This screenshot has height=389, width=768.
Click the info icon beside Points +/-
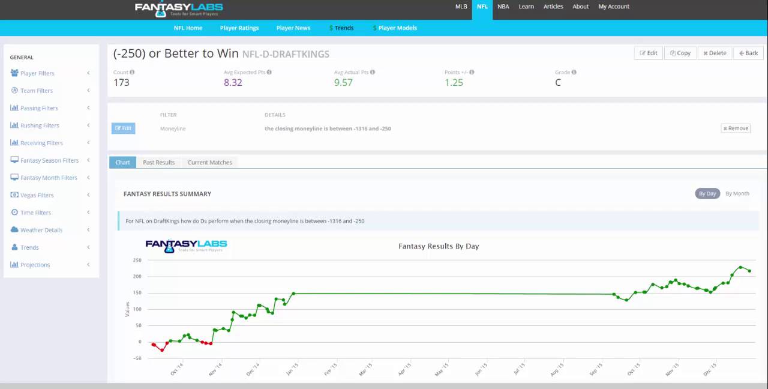pos(472,72)
